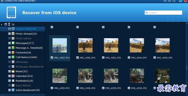
Task: Click the vertical scrollbar thumb
Action: (x=187, y=67)
